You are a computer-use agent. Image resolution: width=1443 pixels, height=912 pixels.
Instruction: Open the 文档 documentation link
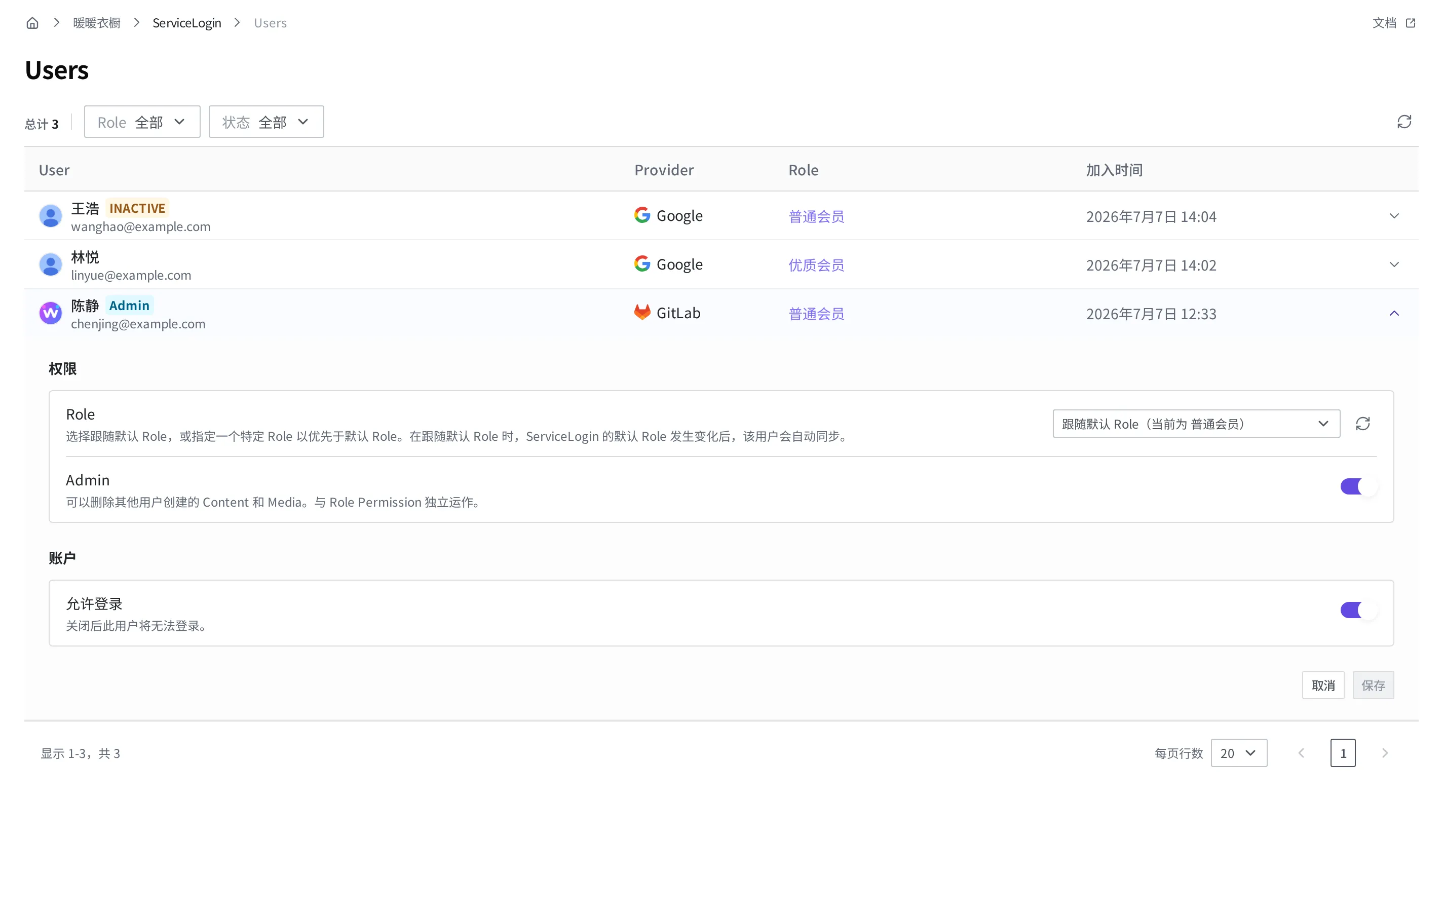coord(1384,23)
